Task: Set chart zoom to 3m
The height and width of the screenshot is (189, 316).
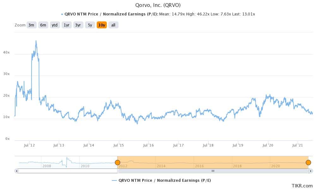Action: (31, 25)
